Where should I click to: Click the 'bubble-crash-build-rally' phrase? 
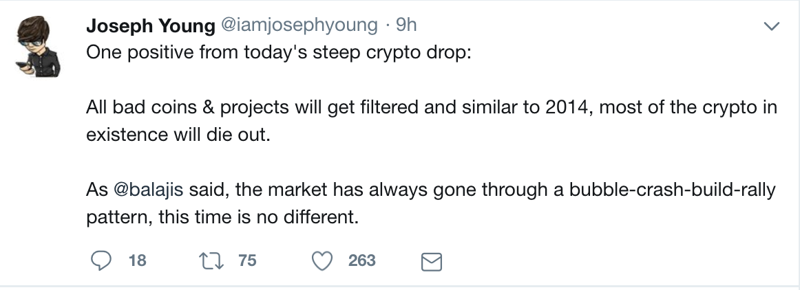672,190
